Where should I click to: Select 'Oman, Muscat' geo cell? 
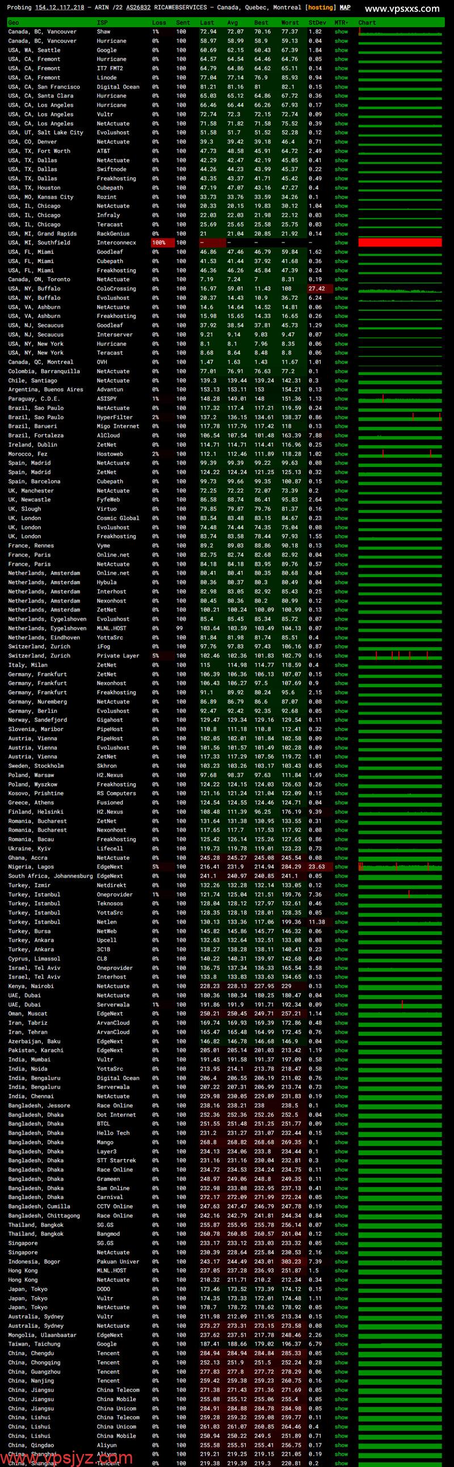point(28,1014)
